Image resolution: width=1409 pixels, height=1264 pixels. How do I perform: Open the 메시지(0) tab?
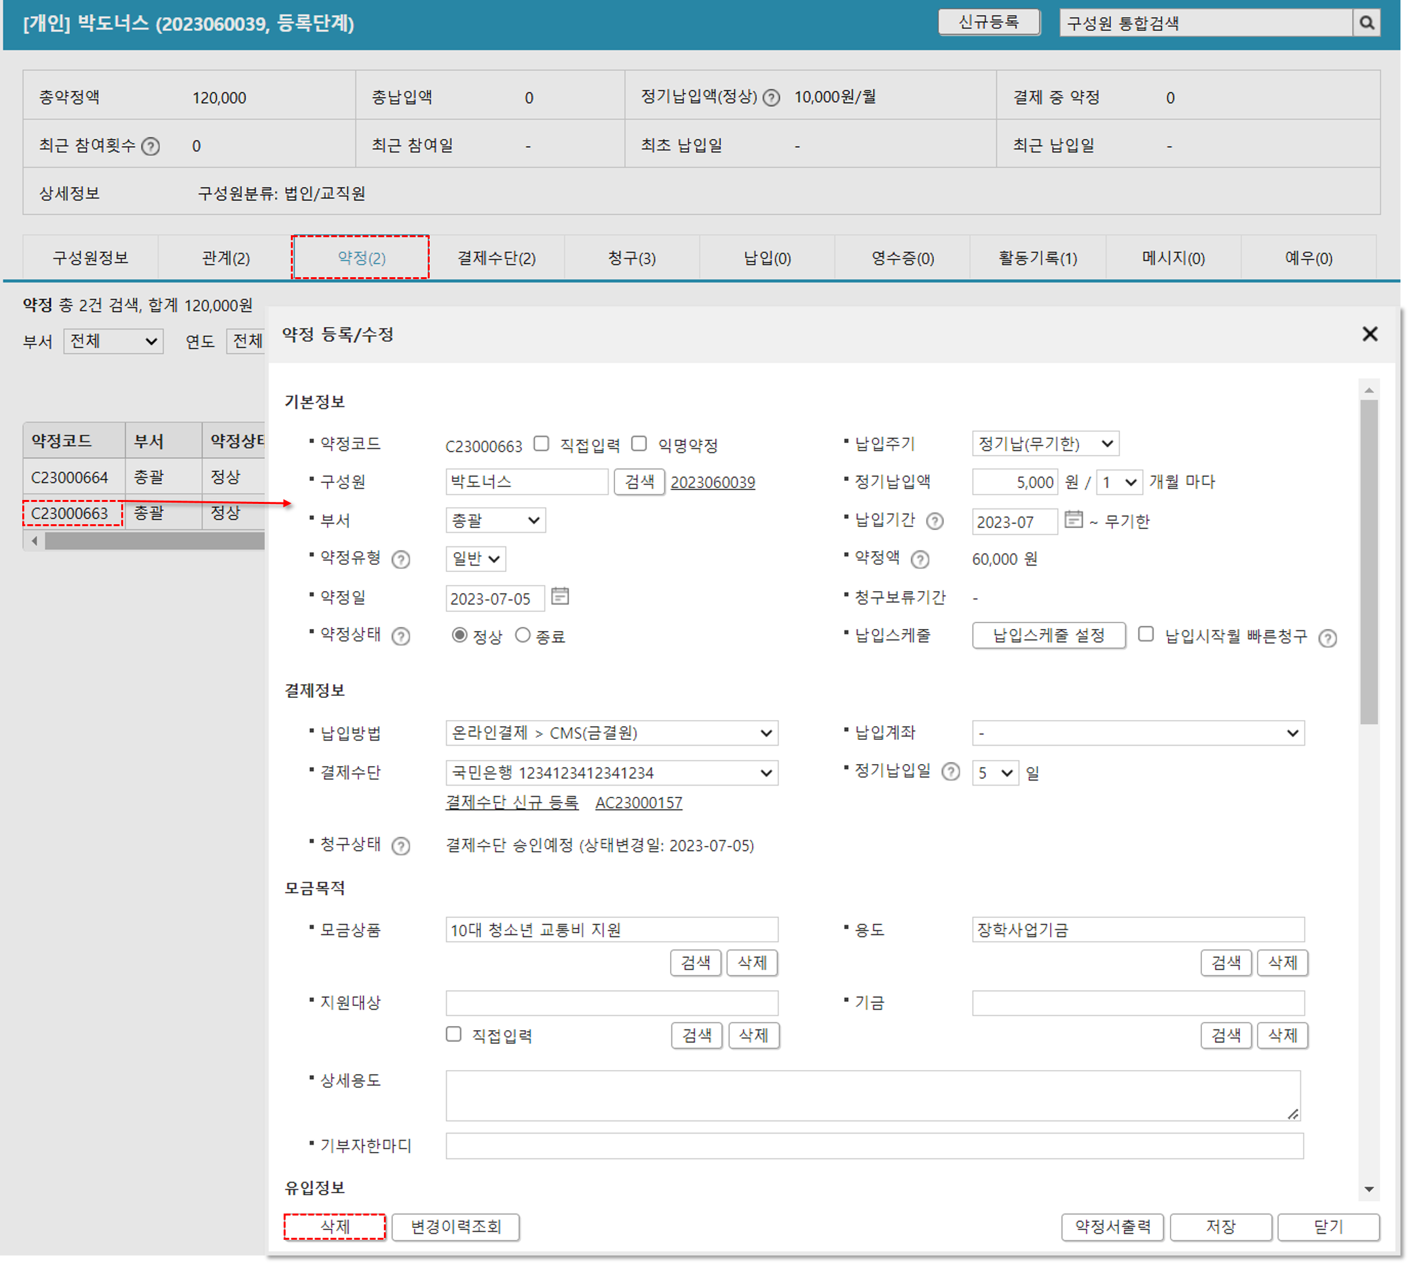(1174, 258)
